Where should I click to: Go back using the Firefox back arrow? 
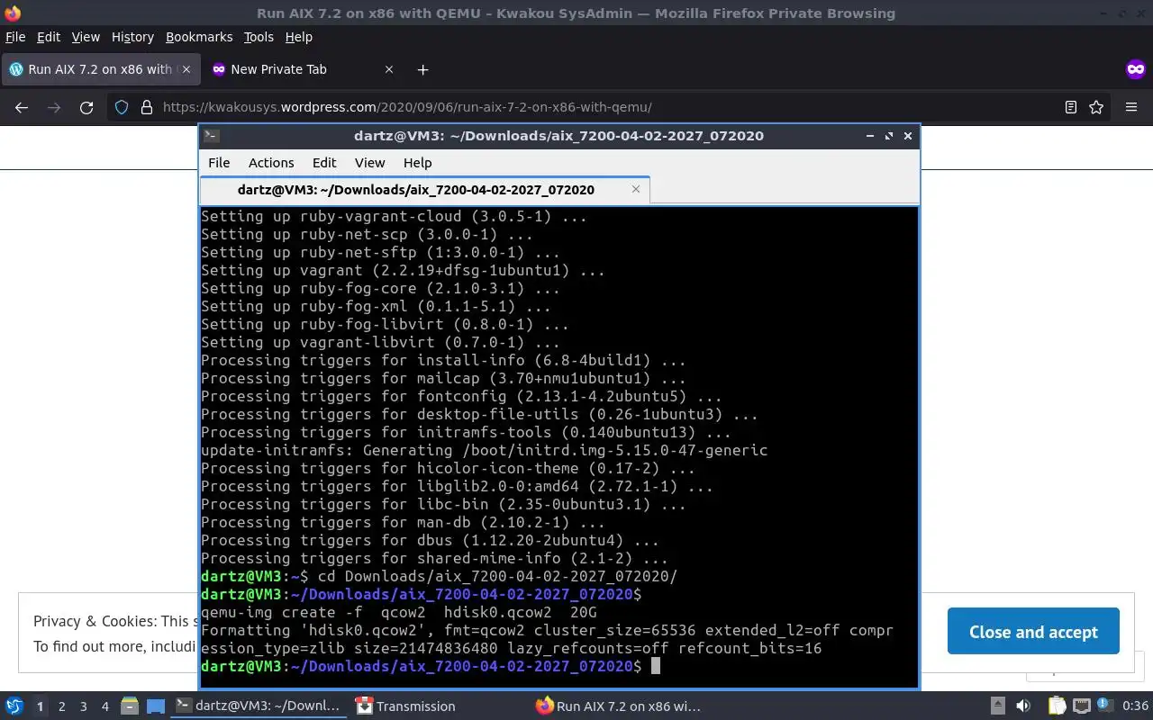(22, 107)
